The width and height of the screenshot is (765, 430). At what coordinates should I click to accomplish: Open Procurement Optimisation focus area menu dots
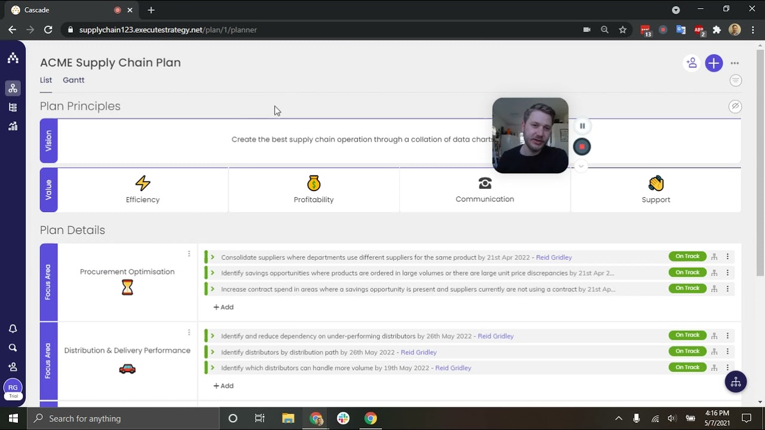coord(189,254)
